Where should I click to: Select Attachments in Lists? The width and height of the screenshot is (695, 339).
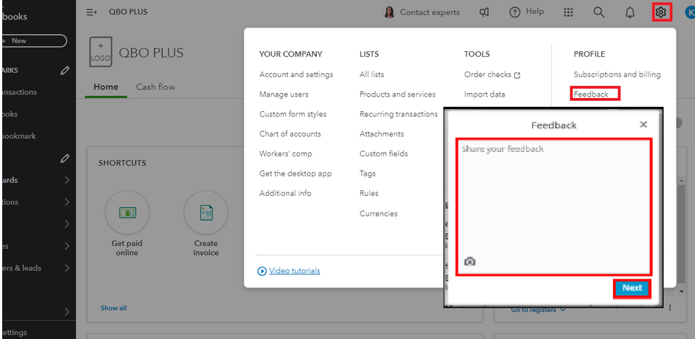pyautogui.click(x=382, y=133)
